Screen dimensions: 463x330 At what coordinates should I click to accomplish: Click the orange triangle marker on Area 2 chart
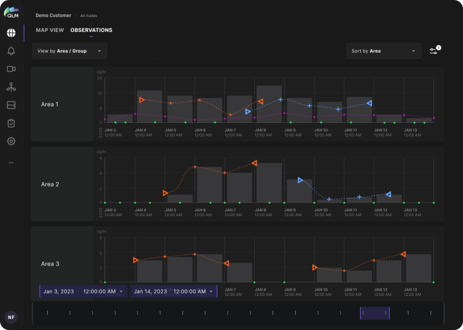165,192
